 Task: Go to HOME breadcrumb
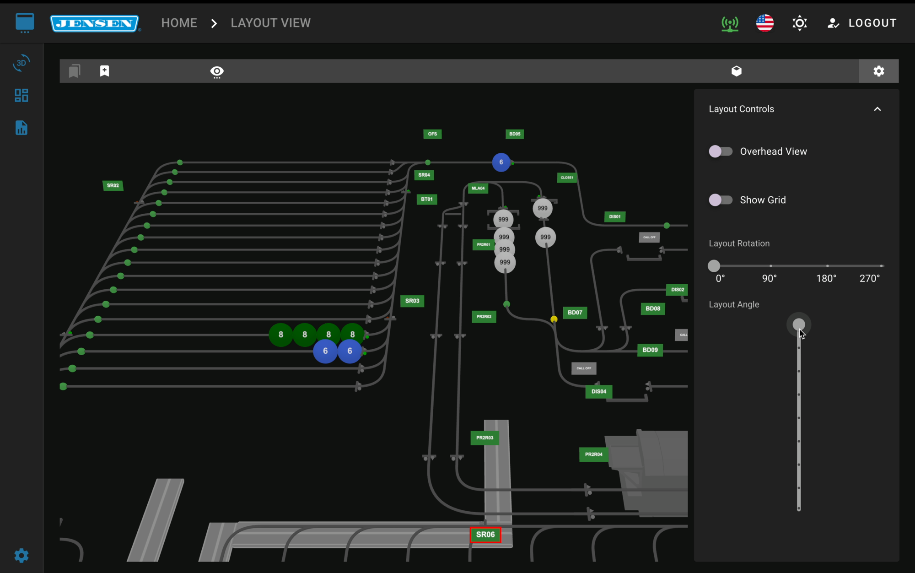[179, 23]
